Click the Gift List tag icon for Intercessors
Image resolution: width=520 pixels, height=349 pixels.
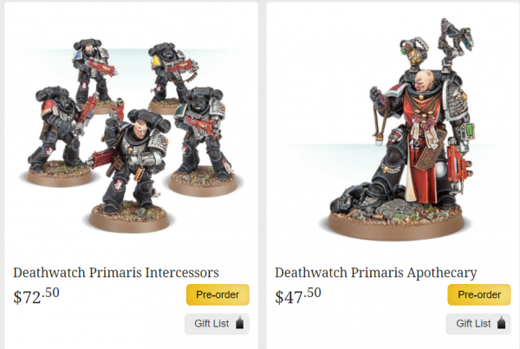pos(239,323)
